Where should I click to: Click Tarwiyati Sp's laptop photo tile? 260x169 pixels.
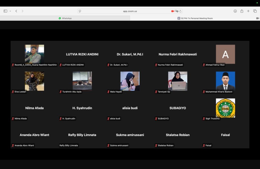[177, 81]
